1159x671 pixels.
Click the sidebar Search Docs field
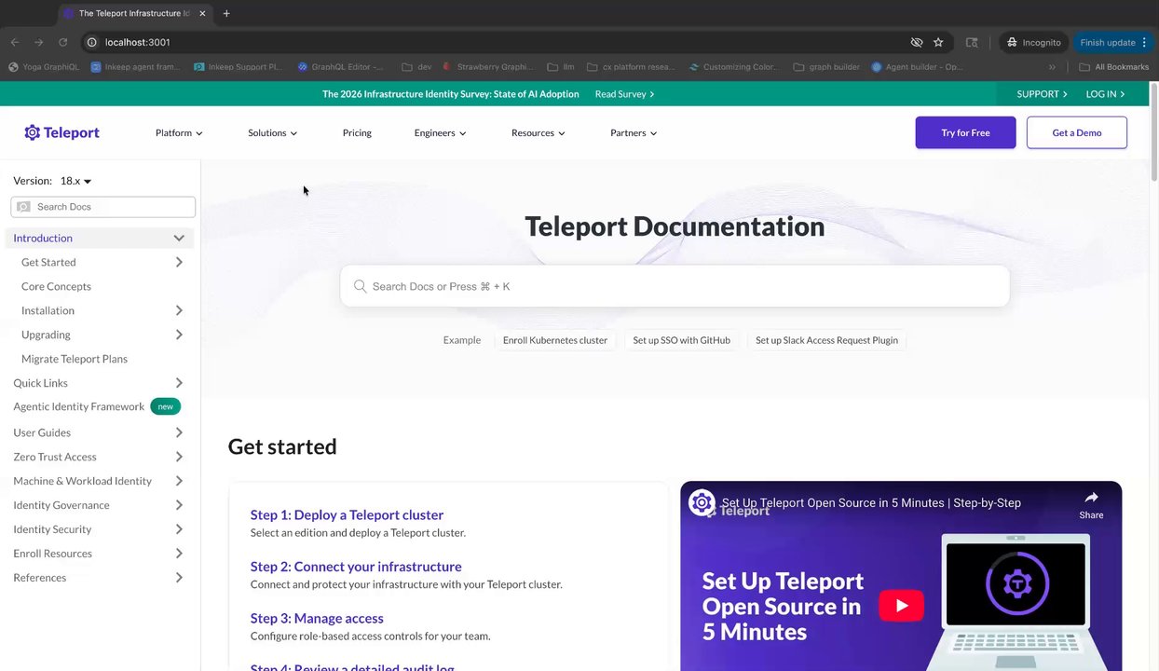[102, 207]
